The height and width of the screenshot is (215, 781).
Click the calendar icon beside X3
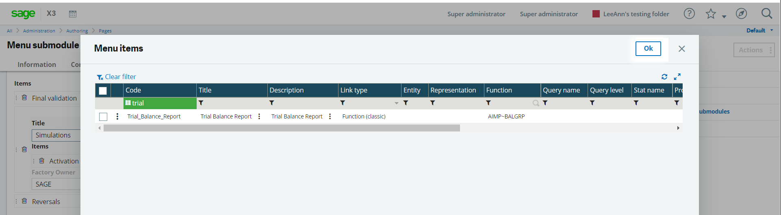click(73, 14)
